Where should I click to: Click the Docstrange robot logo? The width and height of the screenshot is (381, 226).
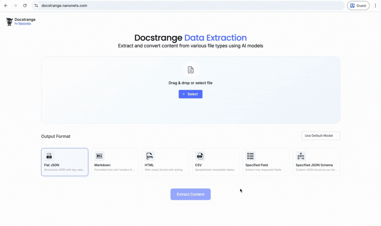(9, 21)
